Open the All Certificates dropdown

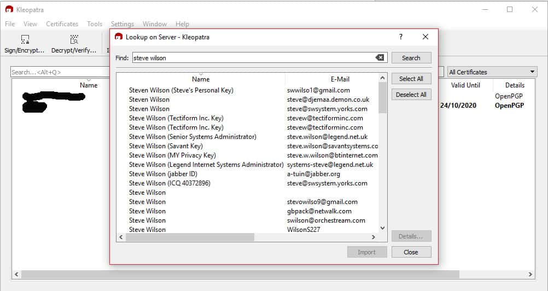492,72
